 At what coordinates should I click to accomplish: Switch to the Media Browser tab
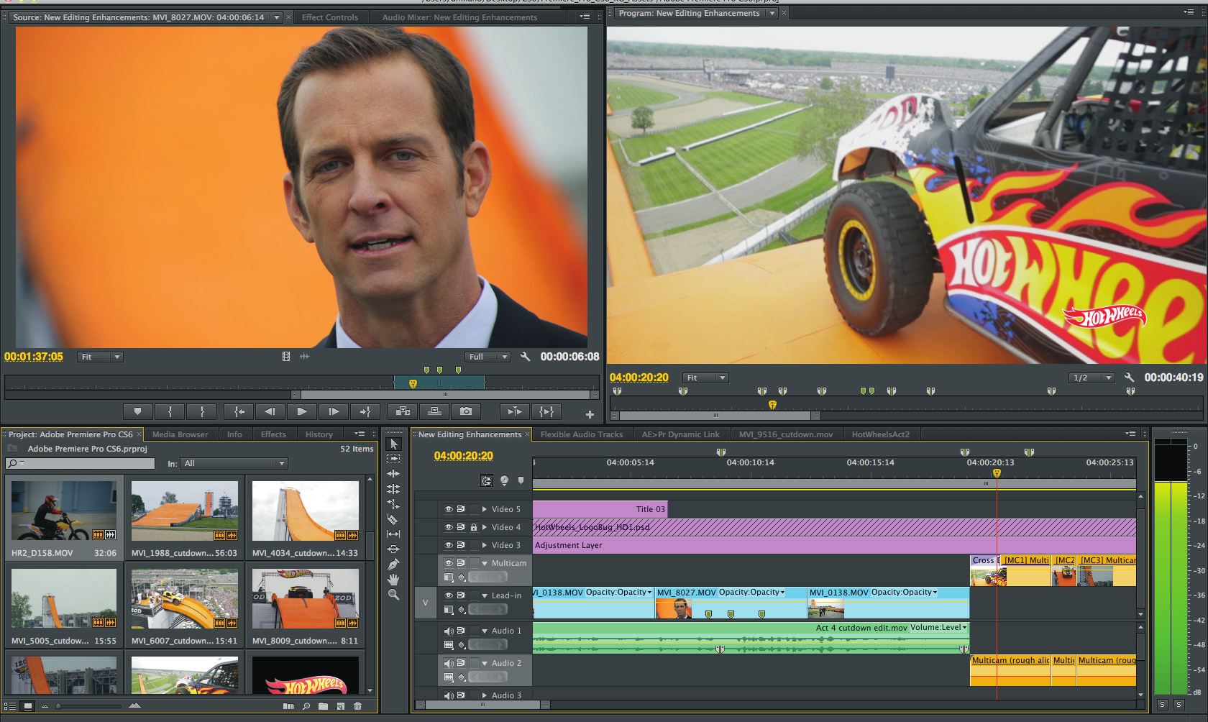pos(180,434)
